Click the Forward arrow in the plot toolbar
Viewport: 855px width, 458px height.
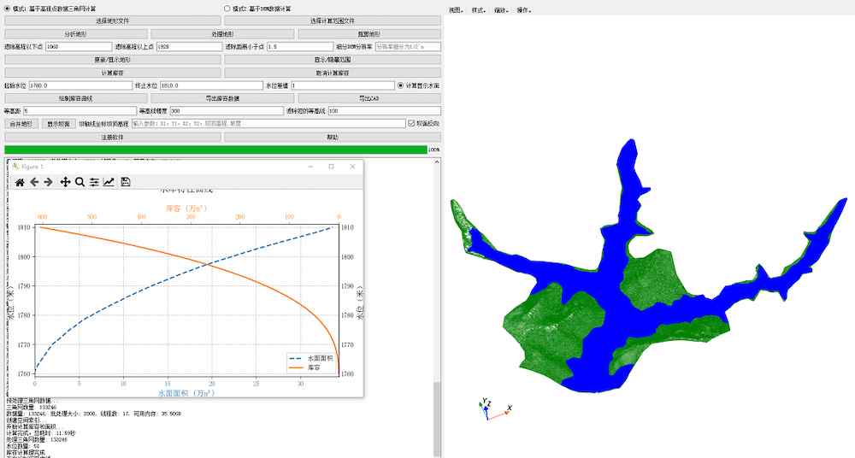(48, 182)
